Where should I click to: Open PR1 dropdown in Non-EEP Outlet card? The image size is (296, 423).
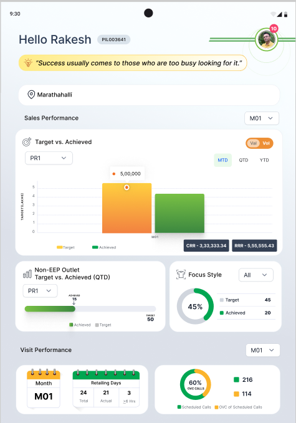[40, 291]
